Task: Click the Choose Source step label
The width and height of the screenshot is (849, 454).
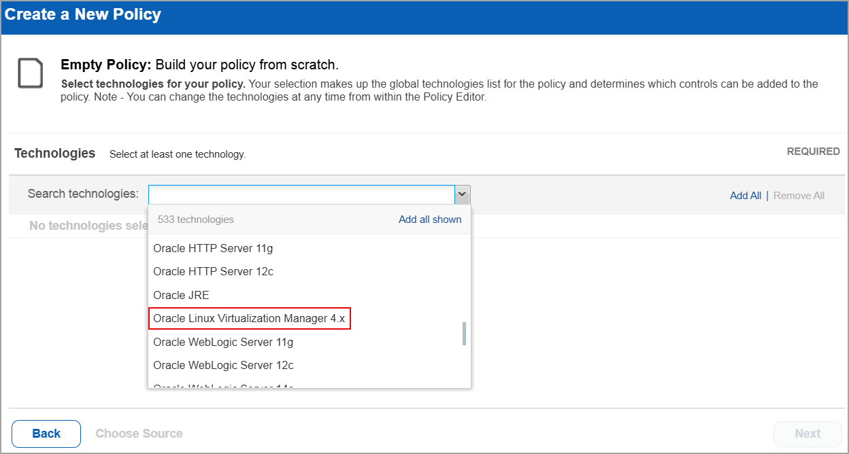Action: (x=139, y=434)
